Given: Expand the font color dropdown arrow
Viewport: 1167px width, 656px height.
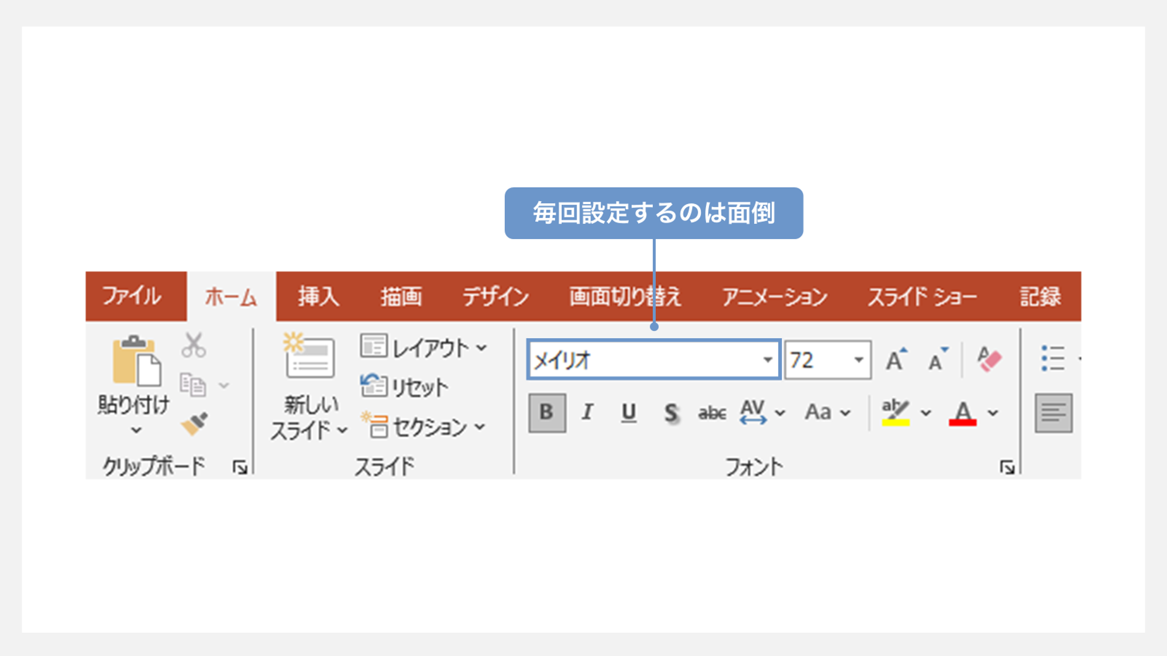Looking at the screenshot, I should tap(993, 413).
